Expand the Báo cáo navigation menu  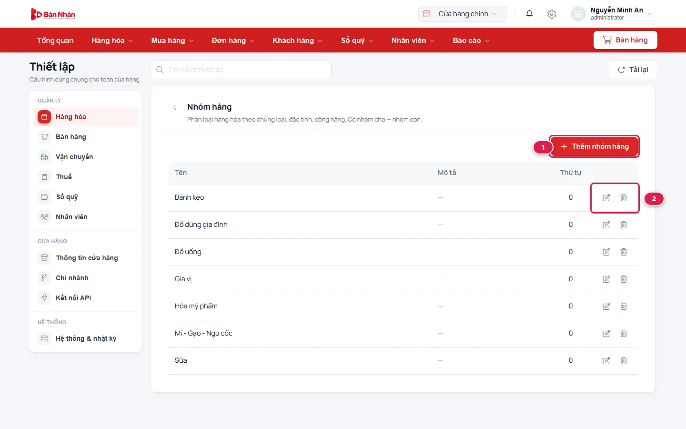tap(471, 41)
